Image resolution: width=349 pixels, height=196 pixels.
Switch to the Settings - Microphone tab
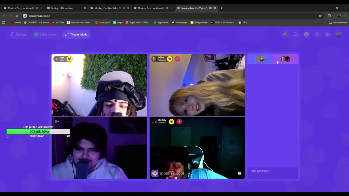62,8
